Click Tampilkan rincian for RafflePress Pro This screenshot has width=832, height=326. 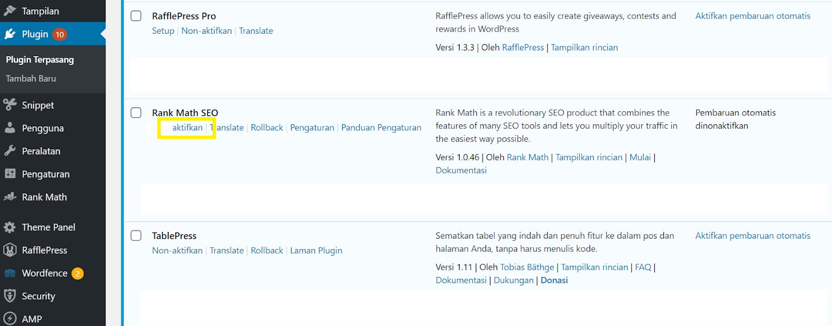[x=584, y=47]
